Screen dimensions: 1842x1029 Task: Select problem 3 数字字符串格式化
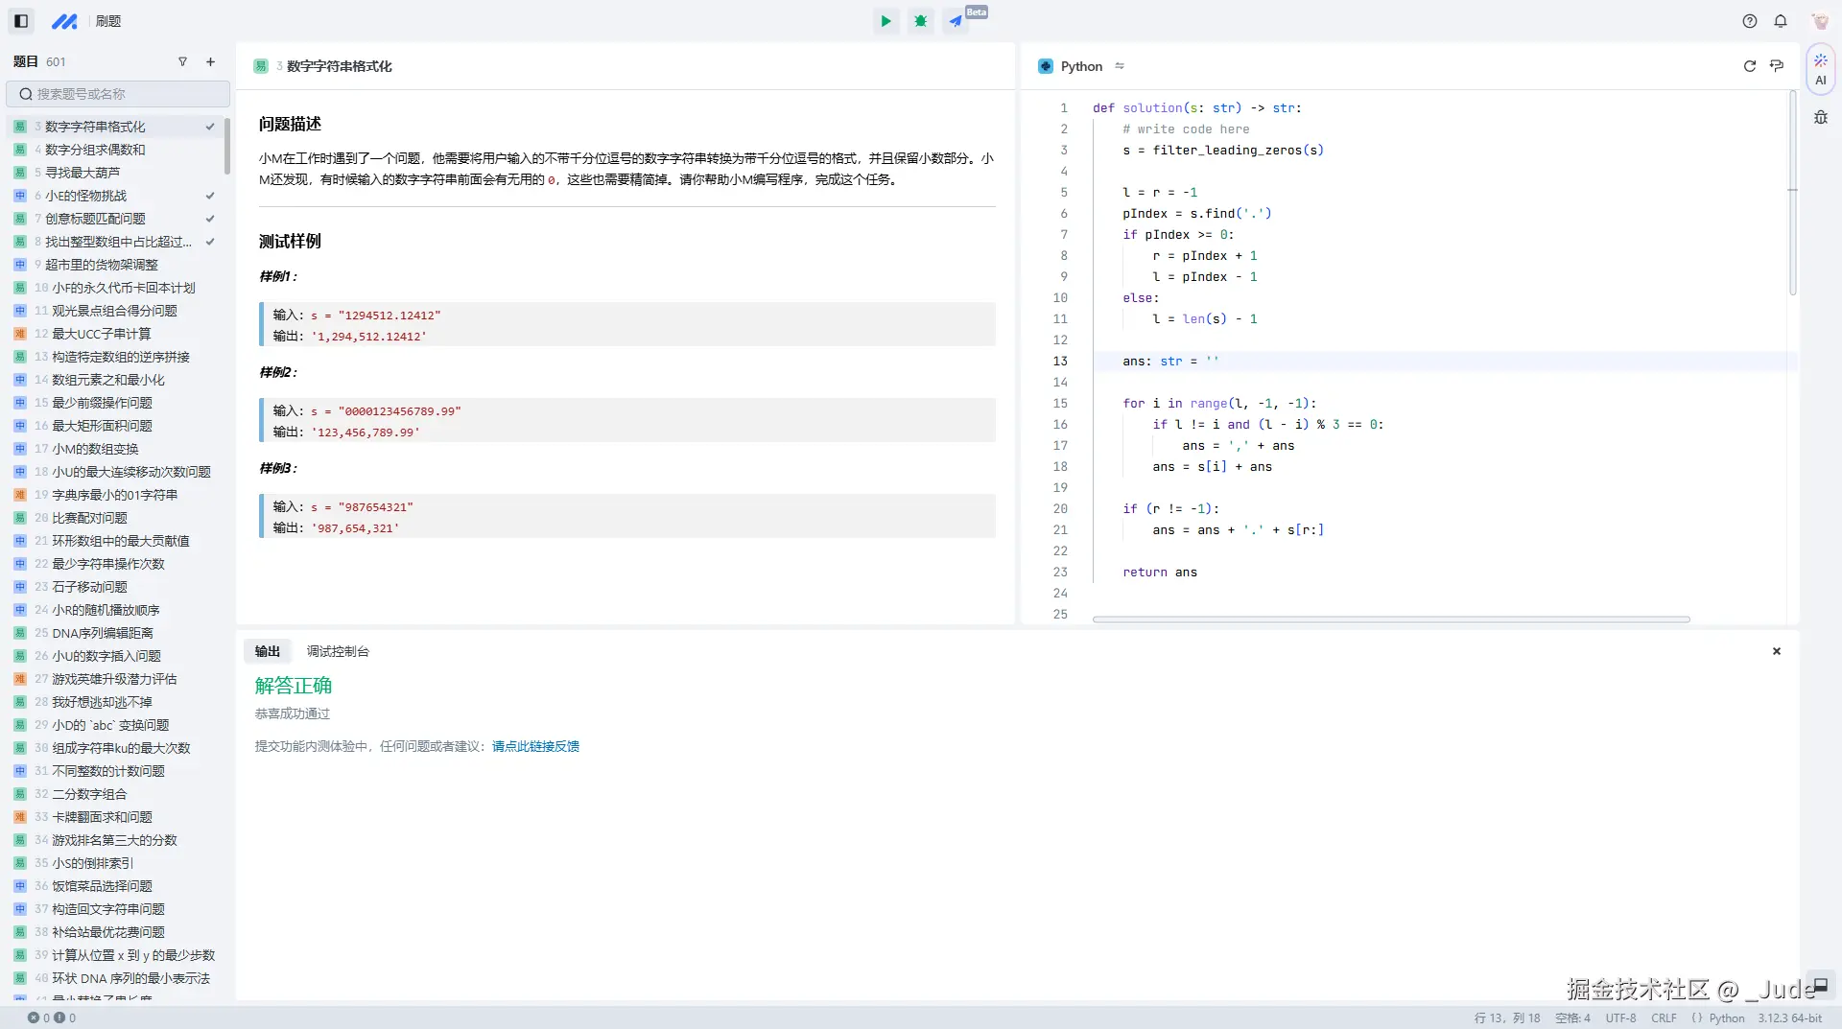click(x=115, y=127)
